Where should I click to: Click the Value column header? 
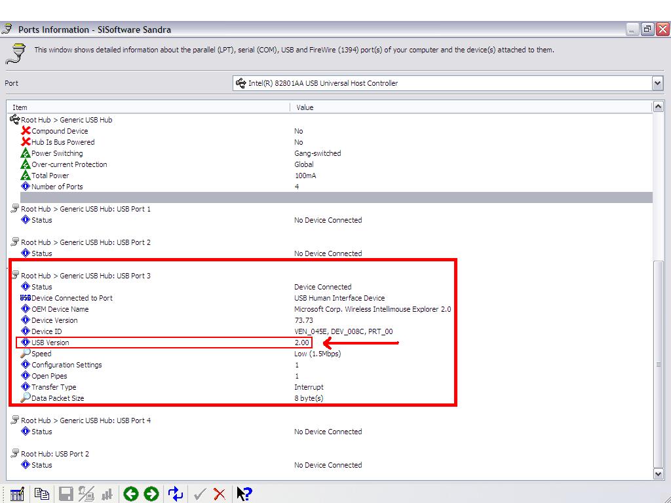coord(471,107)
